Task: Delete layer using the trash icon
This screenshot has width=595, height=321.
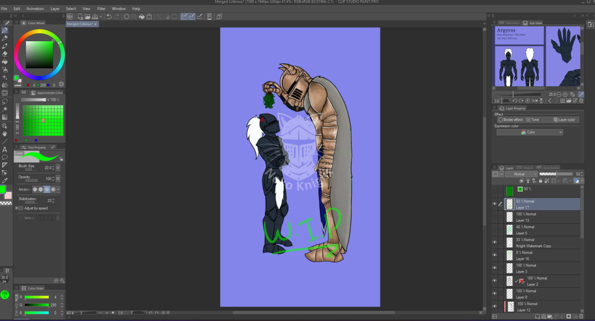Action: 581,316
